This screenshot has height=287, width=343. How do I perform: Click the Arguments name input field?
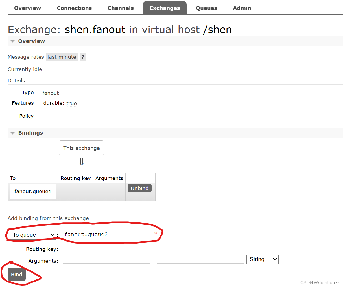click(106, 259)
